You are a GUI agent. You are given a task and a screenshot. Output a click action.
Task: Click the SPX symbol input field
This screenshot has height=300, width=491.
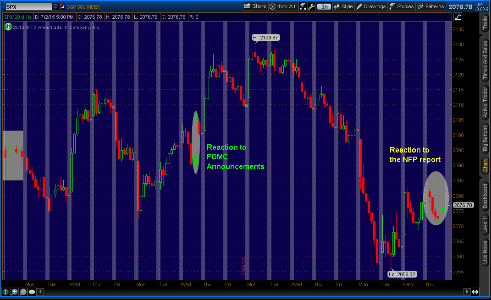(29, 6)
